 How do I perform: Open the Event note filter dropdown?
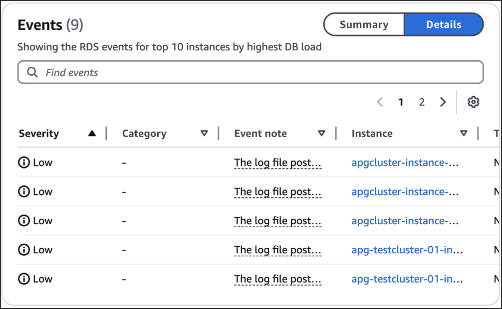tap(321, 133)
